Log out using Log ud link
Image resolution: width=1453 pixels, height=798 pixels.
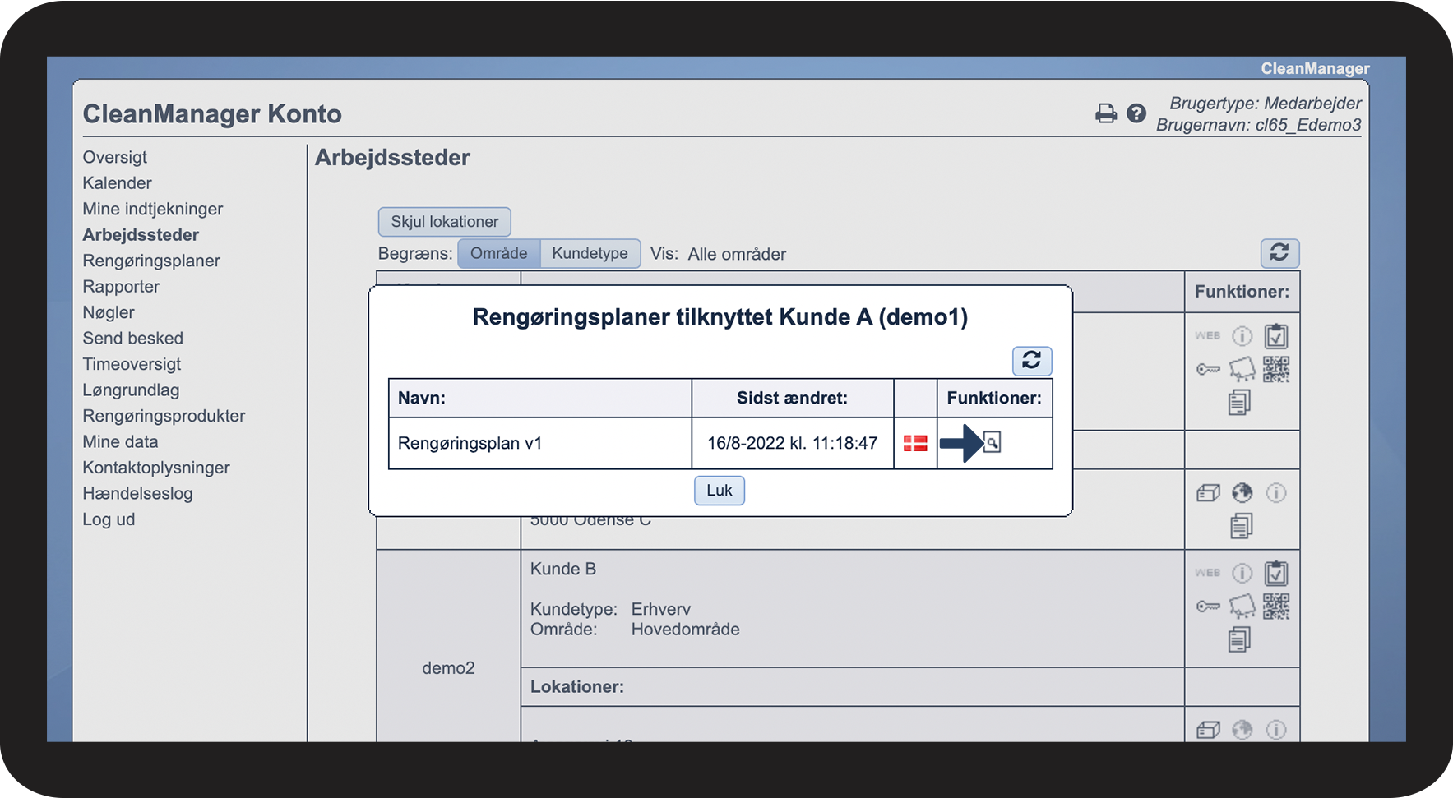(x=109, y=519)
